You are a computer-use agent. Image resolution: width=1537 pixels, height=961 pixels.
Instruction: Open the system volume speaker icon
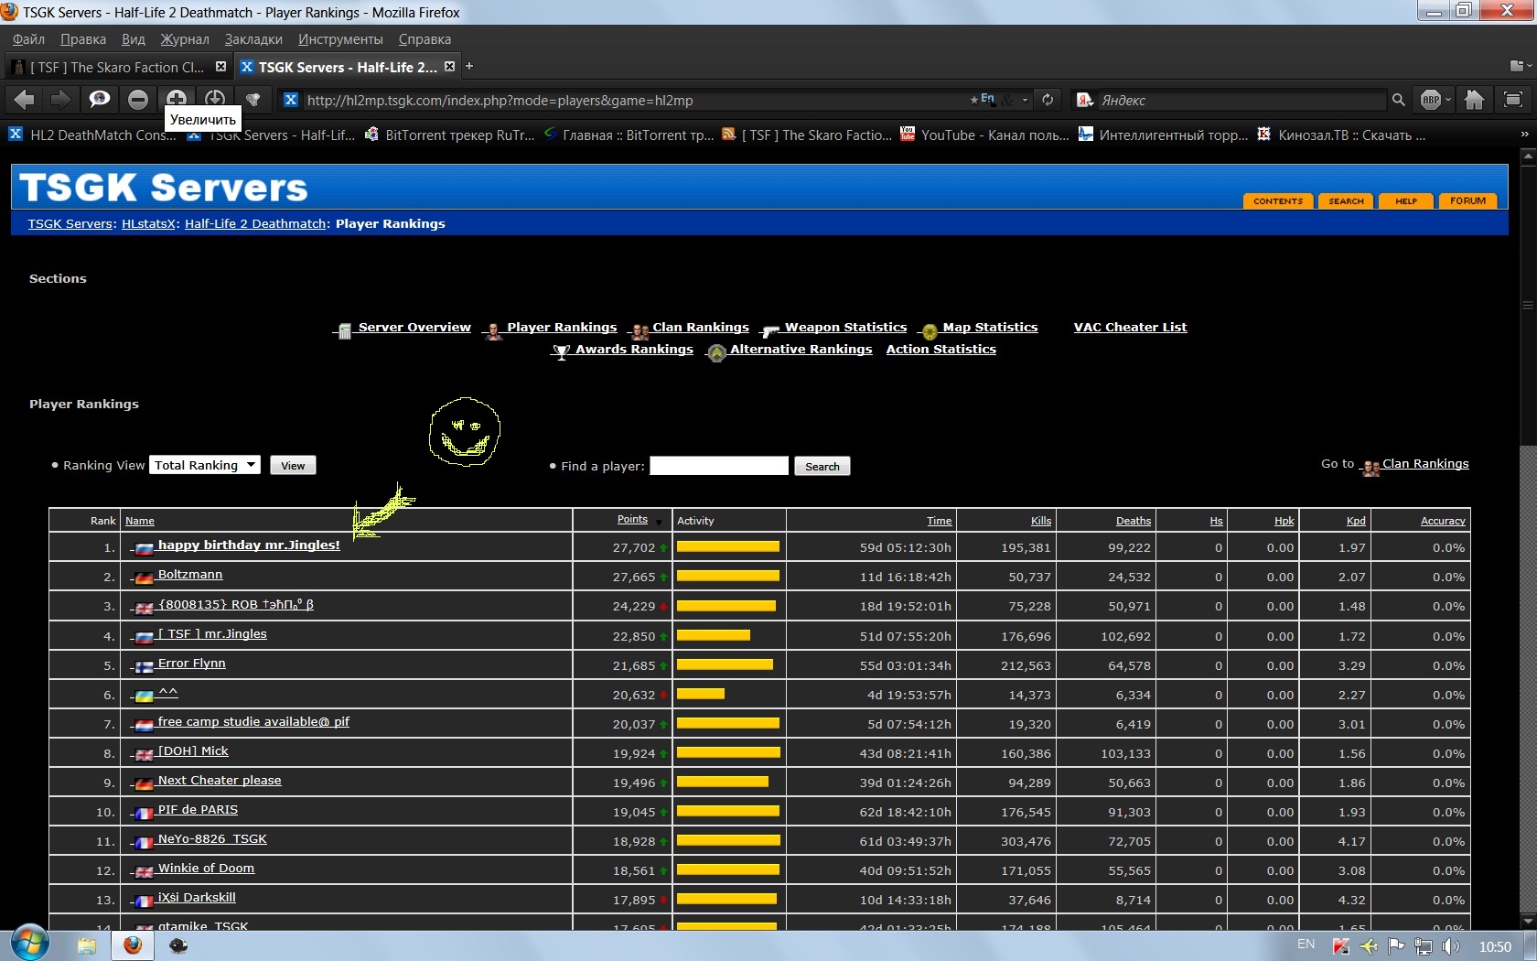(1451, 946)
